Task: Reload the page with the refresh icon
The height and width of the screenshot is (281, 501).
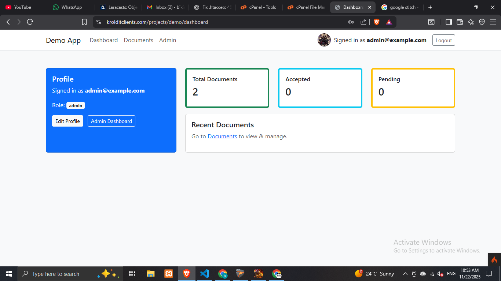Action: click(30, 22)
